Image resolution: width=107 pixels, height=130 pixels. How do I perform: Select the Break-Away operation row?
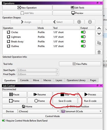pyautogui.click(x=49, y=42)
